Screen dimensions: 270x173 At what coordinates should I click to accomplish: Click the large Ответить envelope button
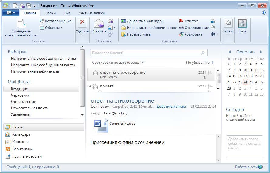[x=99, y=26]
